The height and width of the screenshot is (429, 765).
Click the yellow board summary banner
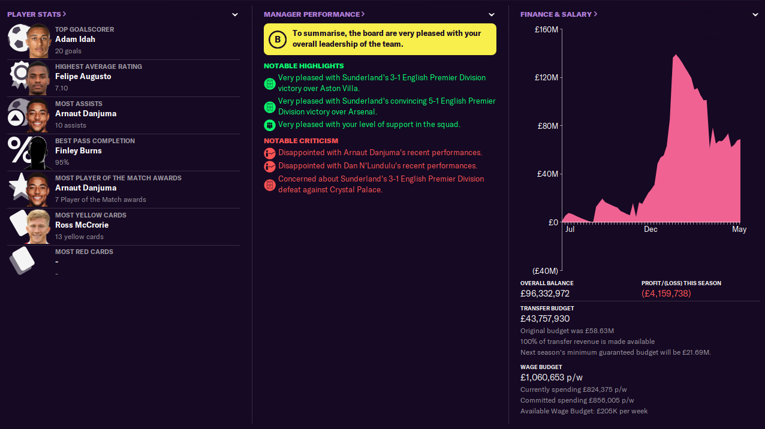point(380,39)
